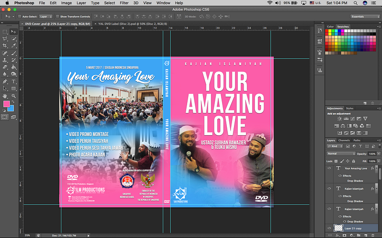Select the Path Selection tool

click(5, 89)
